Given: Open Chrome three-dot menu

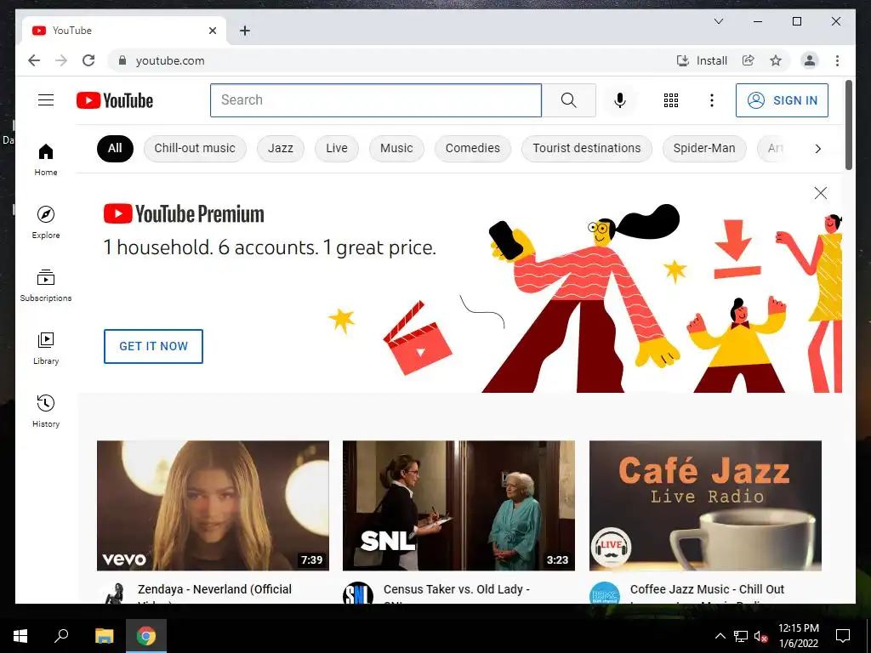Looking at the screenshot, I should pyautogui.click(x=837, y=60).
